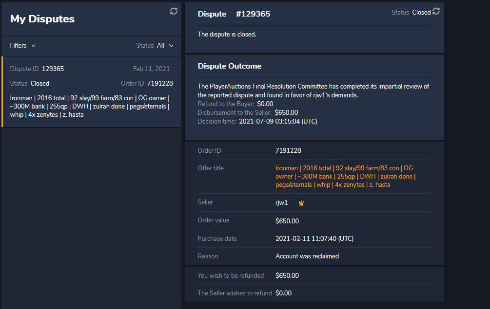Click the Order value $650.00 row
Screen dimensions: 490x309
(x=287, y=221)
